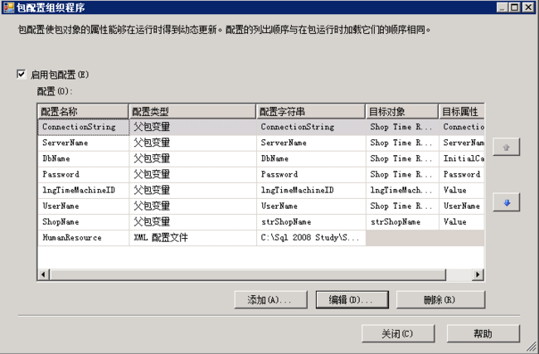
Task: Select the DbName configuration name cell
Action: coord(83,158)
